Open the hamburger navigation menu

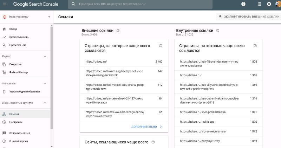(5, 4)
